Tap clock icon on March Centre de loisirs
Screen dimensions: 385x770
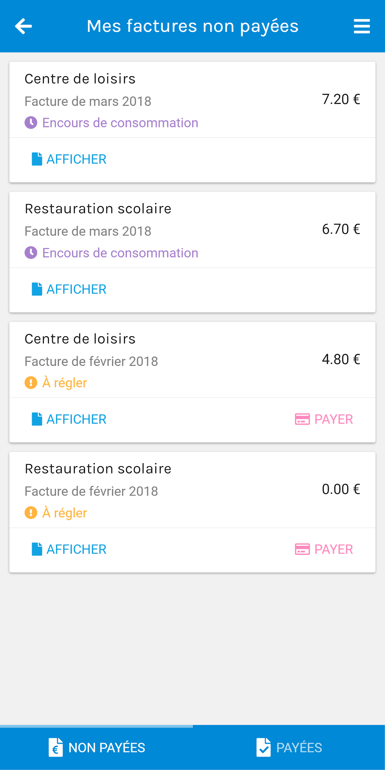click(x=31, y=123)
